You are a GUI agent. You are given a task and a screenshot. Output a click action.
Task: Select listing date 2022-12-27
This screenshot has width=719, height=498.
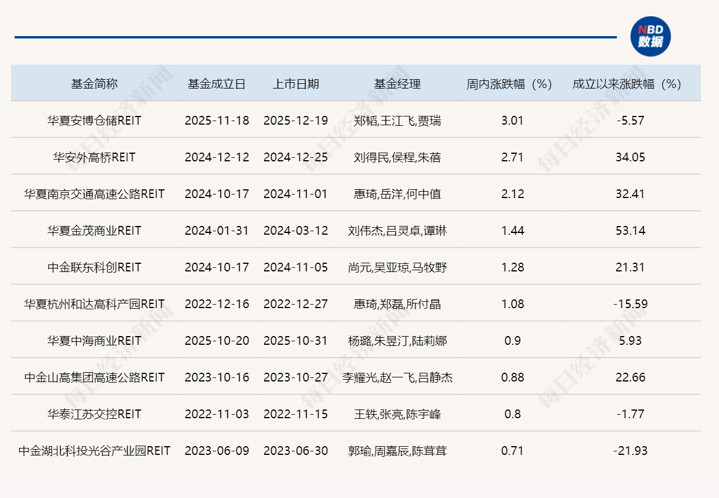(x=296, y=304)
